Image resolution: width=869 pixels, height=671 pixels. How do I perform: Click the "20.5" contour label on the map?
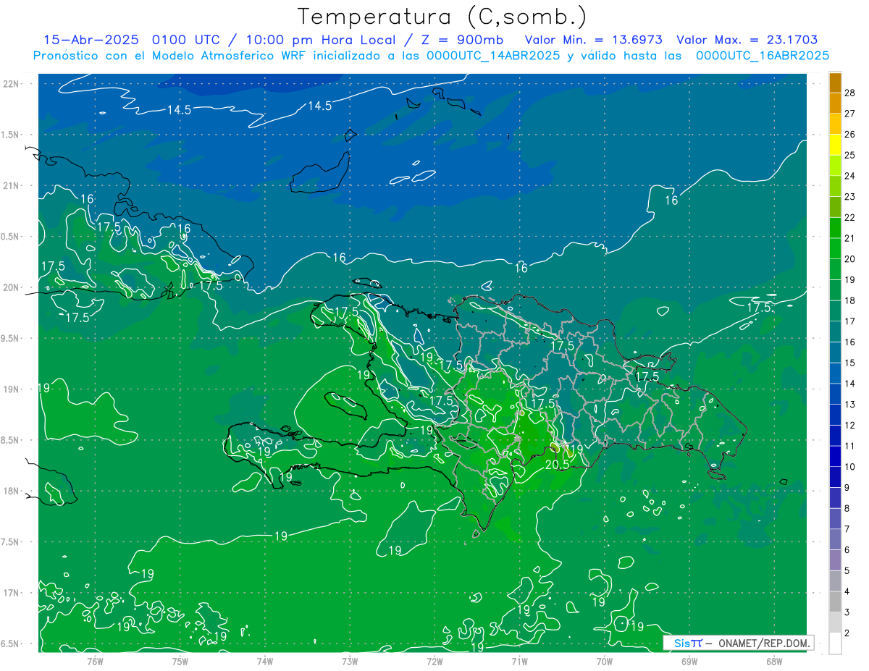[557, 465]
